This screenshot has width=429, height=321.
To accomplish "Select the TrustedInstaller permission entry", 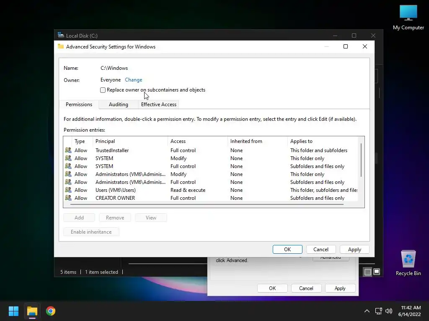I will [211, 150].
